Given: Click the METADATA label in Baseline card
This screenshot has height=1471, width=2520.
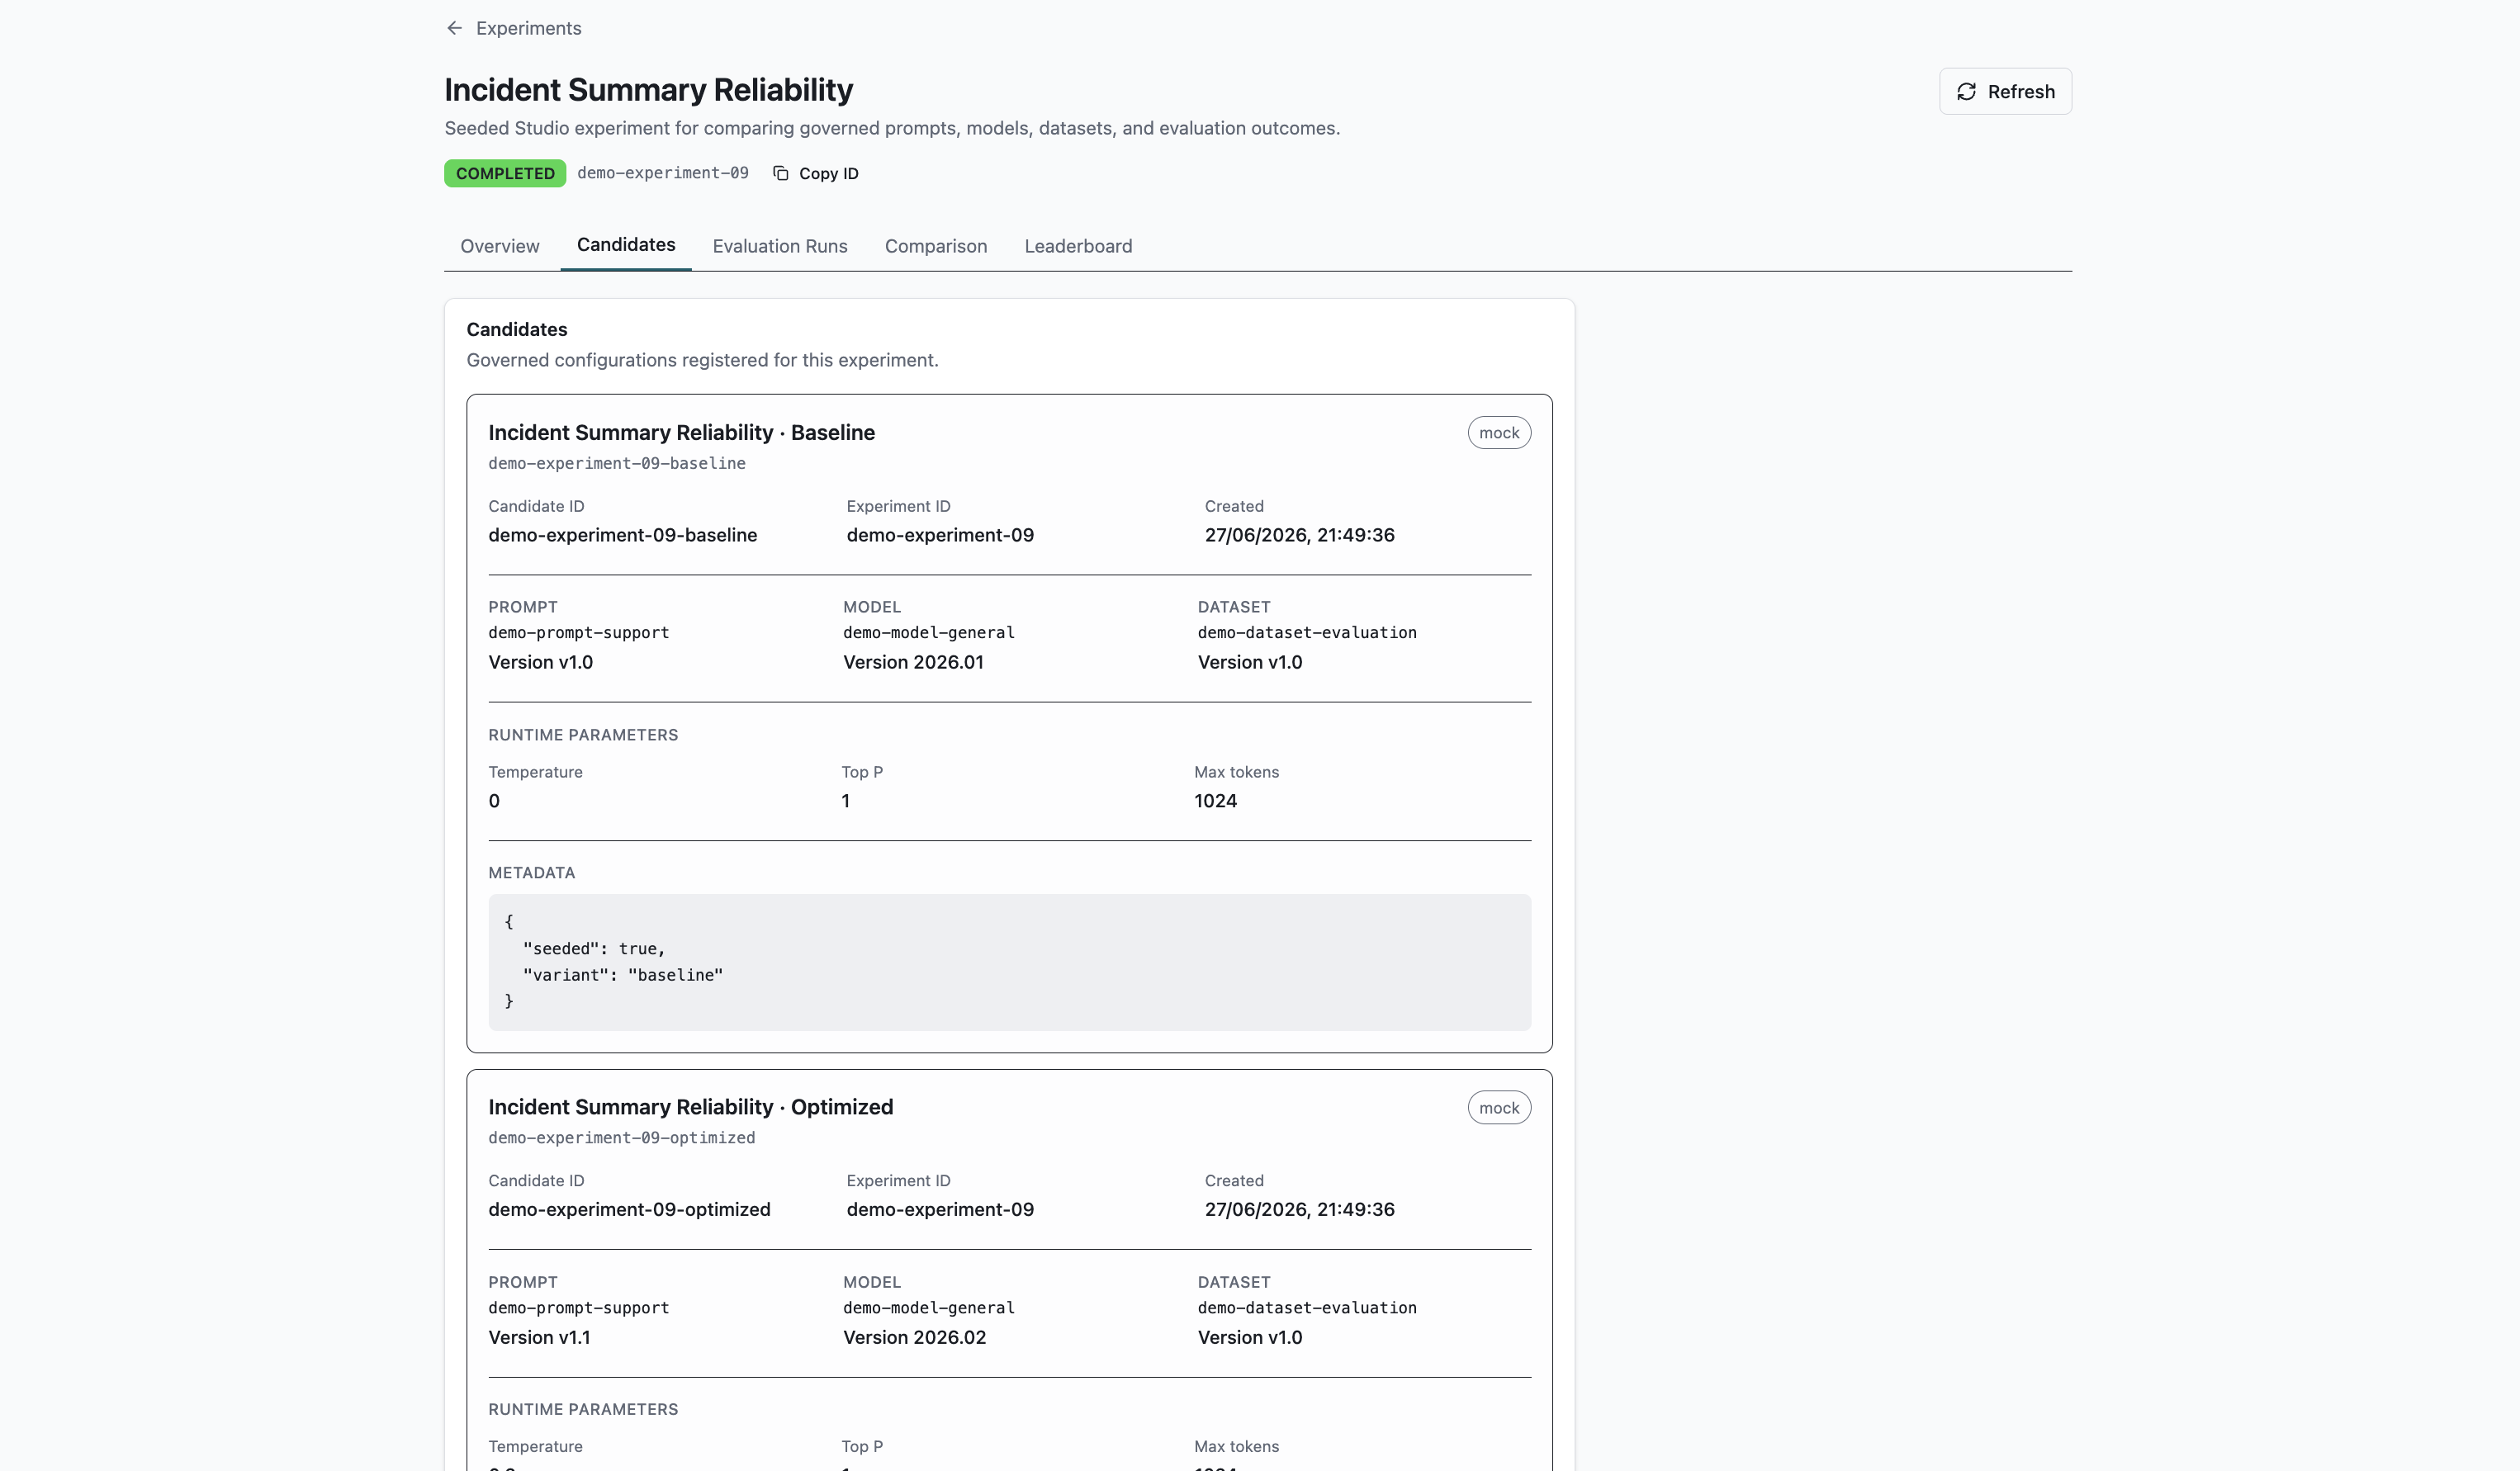Looking at the screenshot, I should [x=532, y=873].
